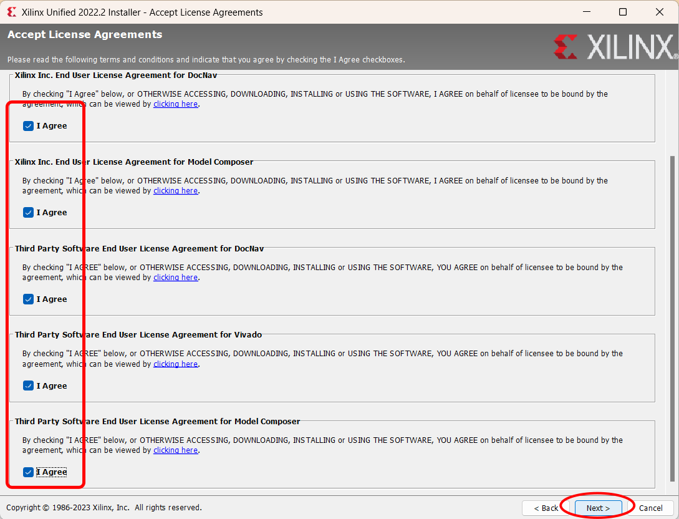Cancel the Xilinx installation
The width and height of the screenshot is (679, 519).
pos(652,508)
